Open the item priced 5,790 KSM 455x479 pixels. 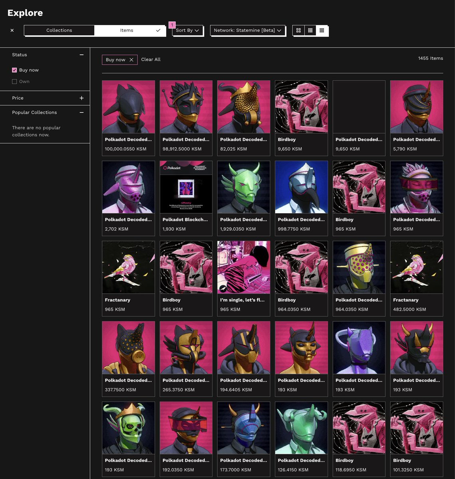coord(417,118)
